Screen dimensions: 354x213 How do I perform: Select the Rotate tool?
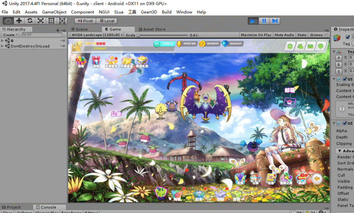pos(30,21)
